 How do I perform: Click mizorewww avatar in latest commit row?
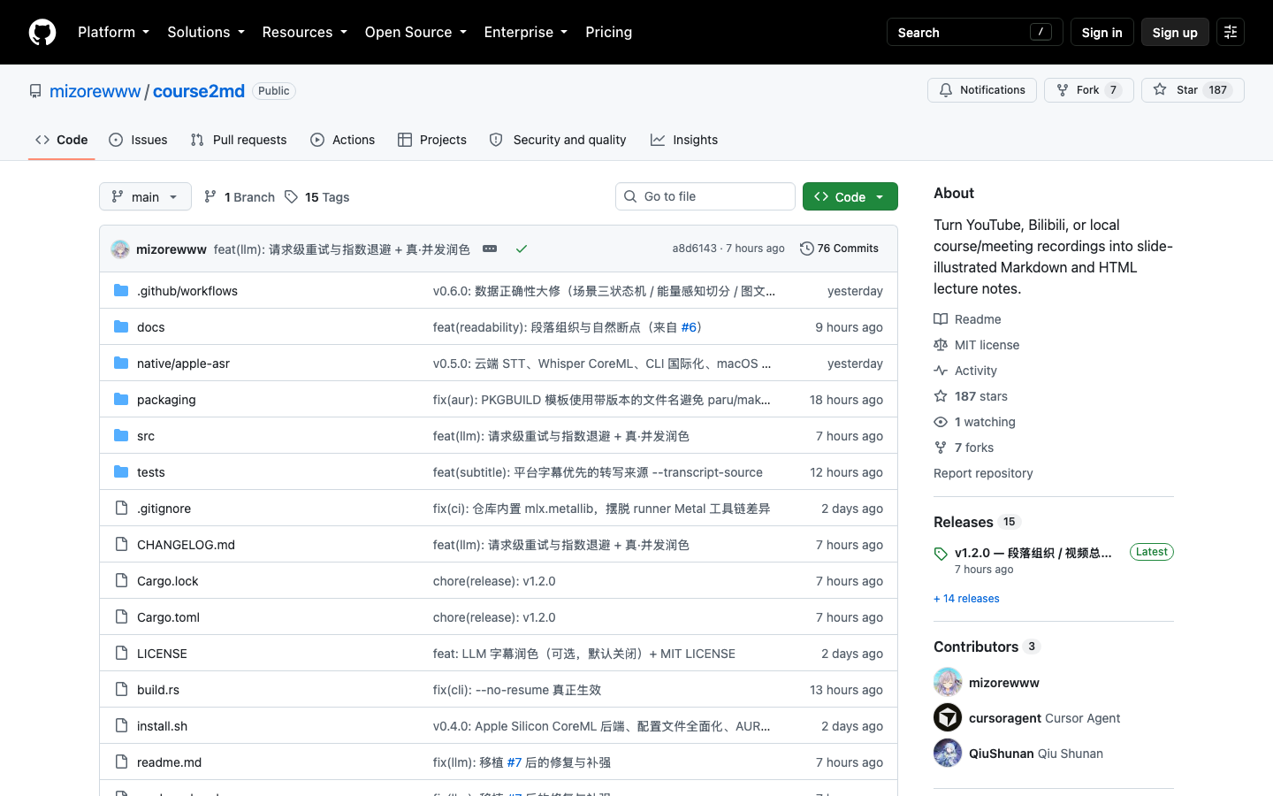[x=120, y=249]
